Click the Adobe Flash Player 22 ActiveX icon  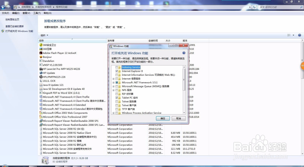[41, 53]
